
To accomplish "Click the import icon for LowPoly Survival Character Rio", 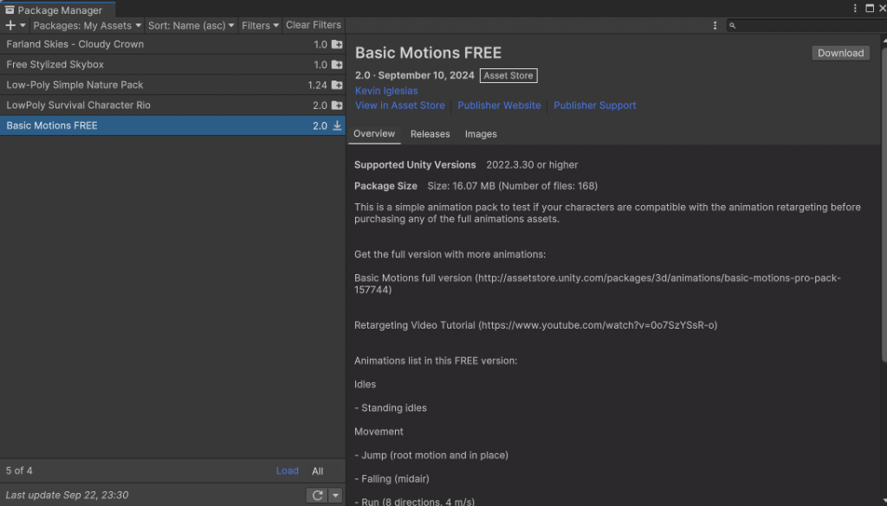I will pyautogui.click(x=337, y=105).
